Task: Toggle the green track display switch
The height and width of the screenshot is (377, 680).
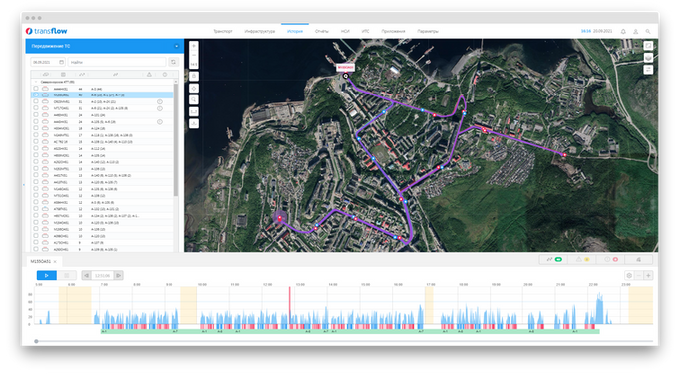Action: (x=558, y=259)
